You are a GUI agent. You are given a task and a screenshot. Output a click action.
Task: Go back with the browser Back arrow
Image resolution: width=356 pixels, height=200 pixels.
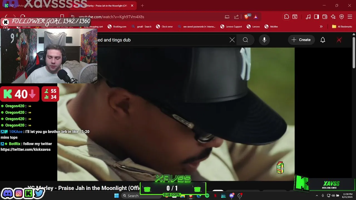6,17
